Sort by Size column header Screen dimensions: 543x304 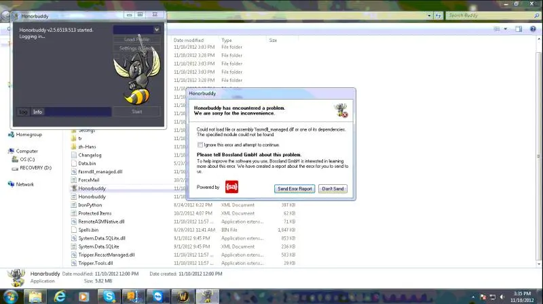pyautogui.click(x=273, y=40)
